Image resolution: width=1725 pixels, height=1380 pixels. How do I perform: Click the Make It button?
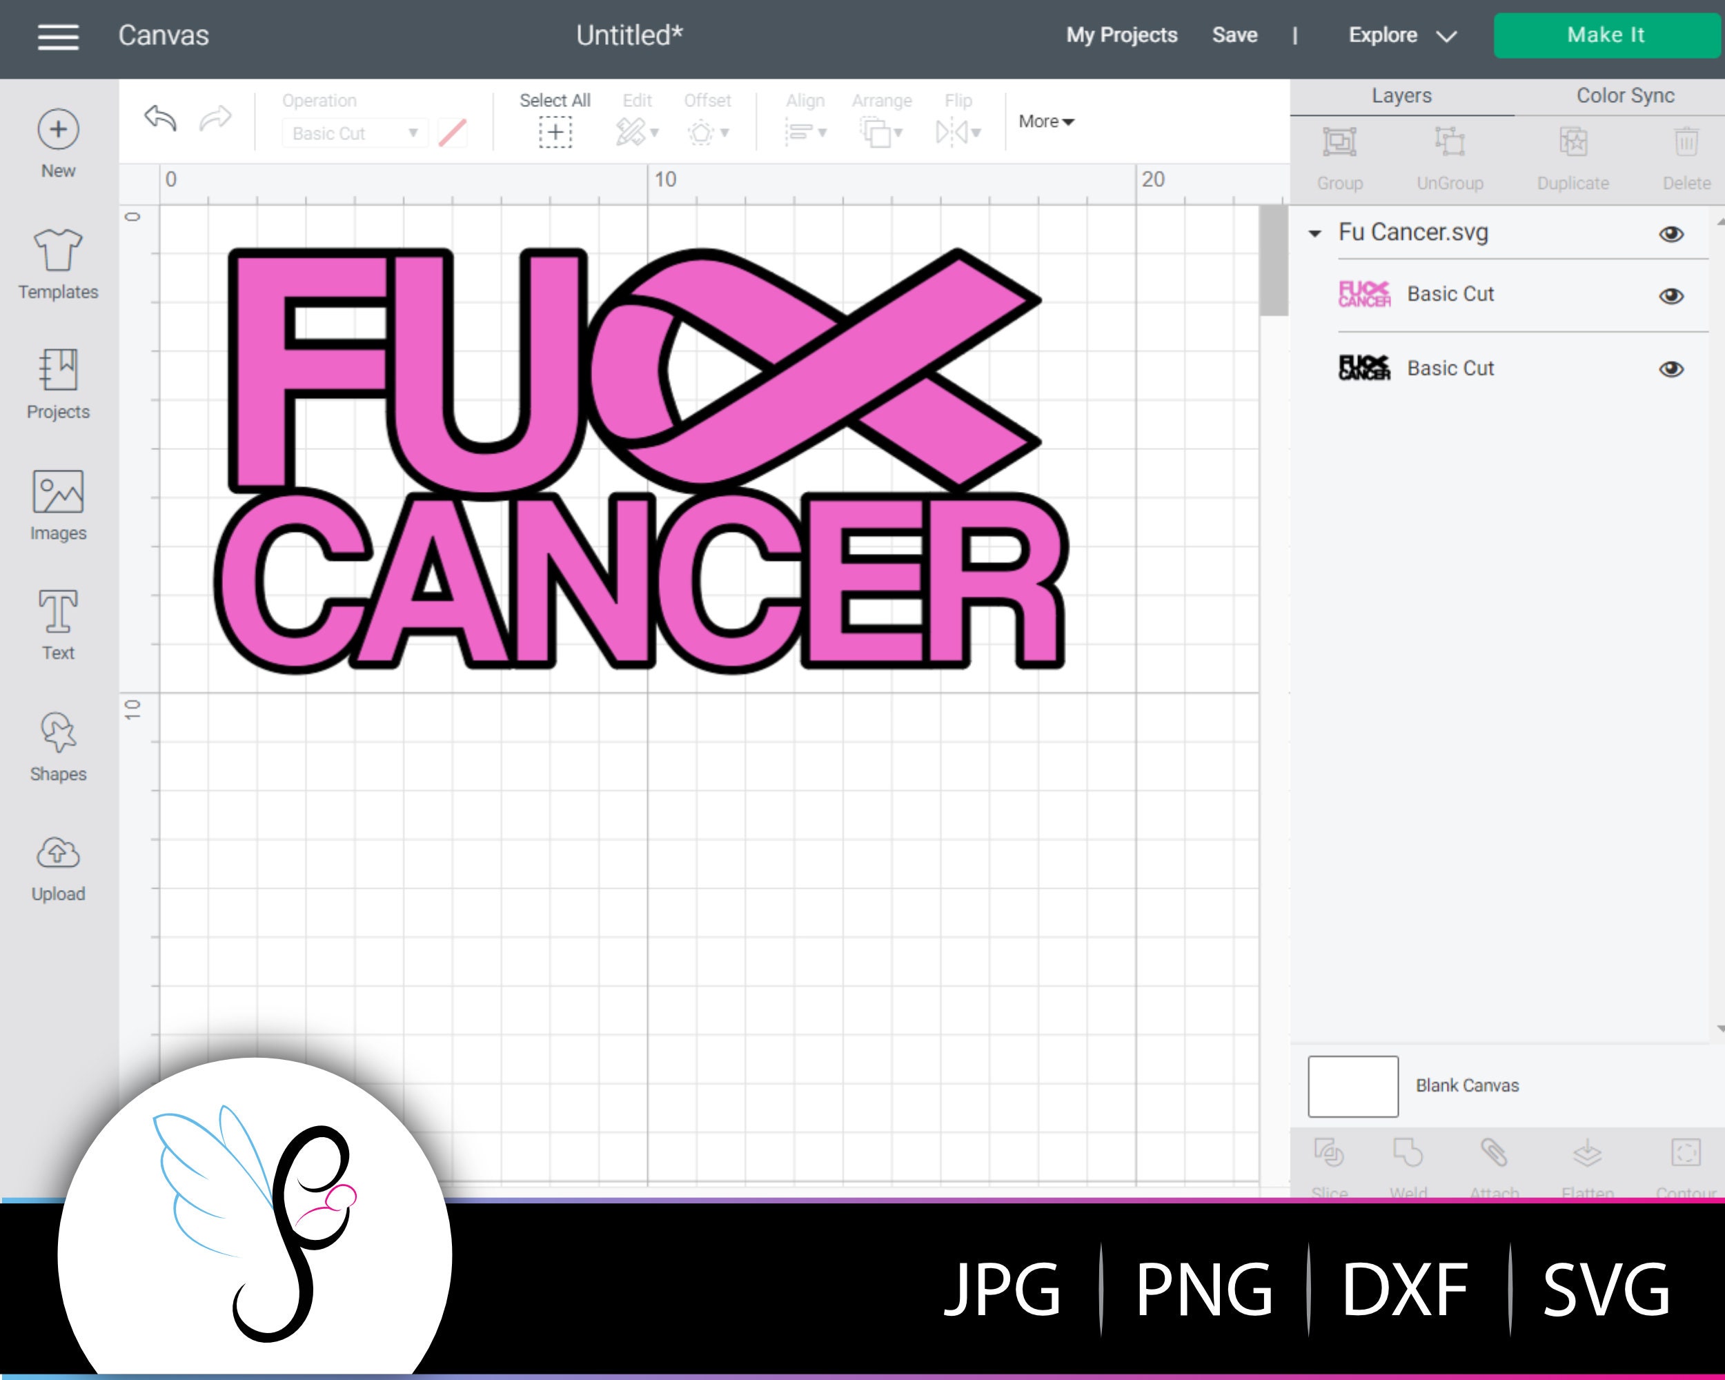1606,34
